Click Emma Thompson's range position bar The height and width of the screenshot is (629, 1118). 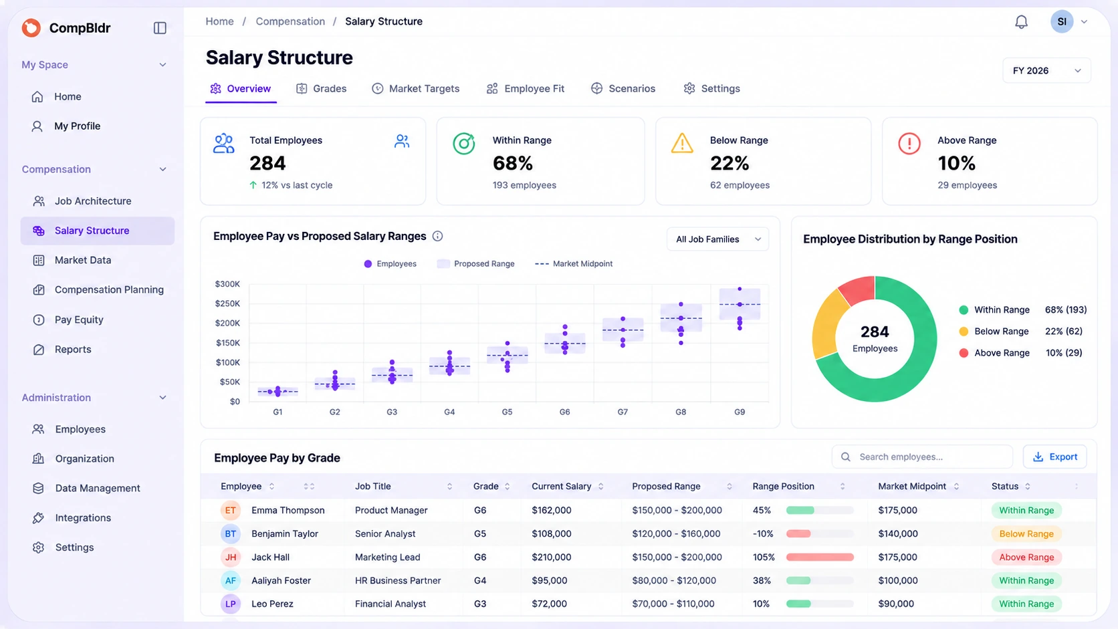pos(820,511)
